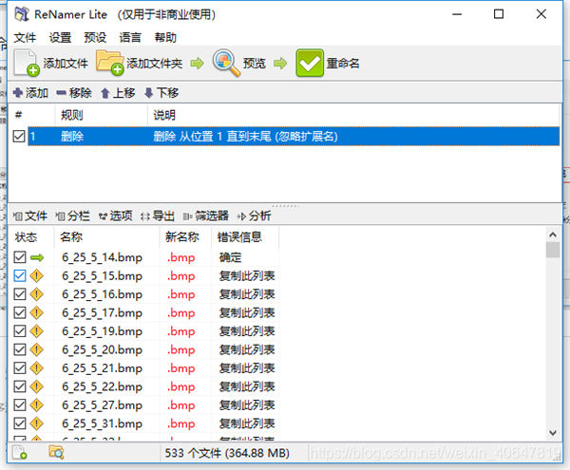Select file name 6_25_5_31.bmp
This screenshot has height=470, width=570.
point(103,423)
